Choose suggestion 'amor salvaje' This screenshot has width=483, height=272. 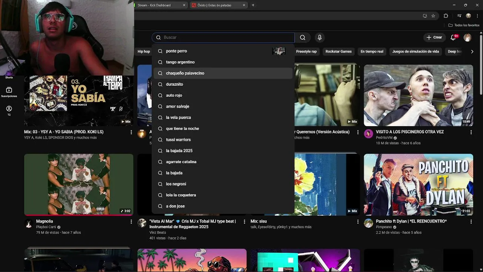pyautogui.click(x=223, y=107)
